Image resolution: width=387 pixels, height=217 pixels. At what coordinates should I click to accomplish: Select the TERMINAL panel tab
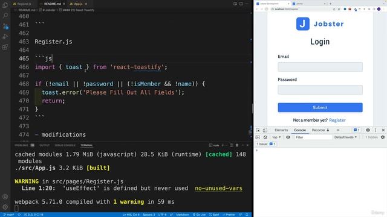click(x=86, y=145)
